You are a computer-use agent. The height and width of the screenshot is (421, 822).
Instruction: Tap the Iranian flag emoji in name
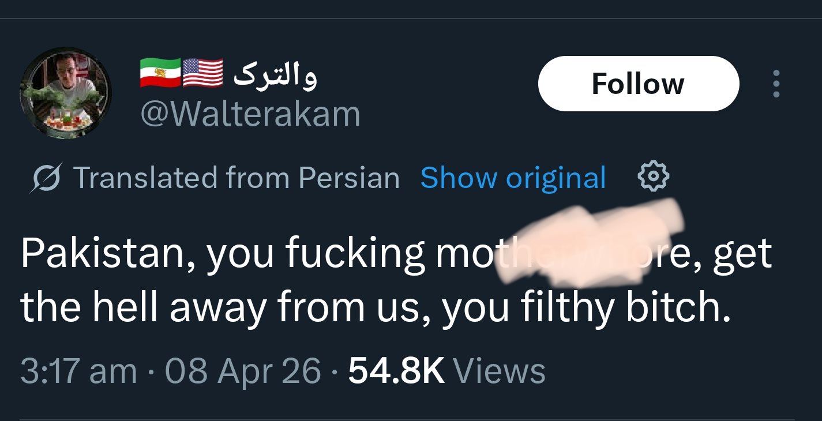160,73
